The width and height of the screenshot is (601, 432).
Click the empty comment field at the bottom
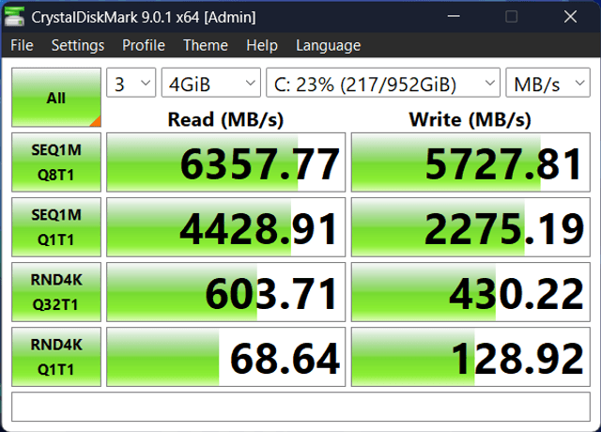tap(300, 407)
